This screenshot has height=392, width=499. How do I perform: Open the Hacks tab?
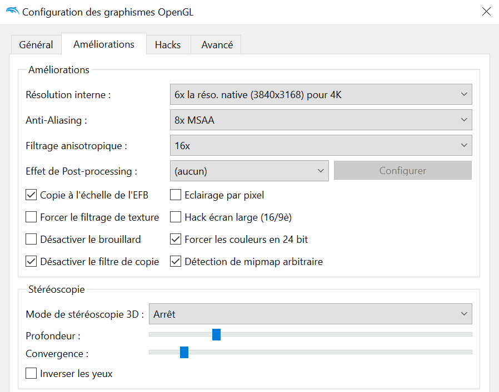tap(168, 45)
